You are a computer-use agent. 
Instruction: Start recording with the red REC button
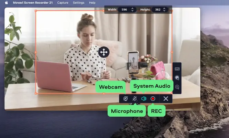click(153, 99)
